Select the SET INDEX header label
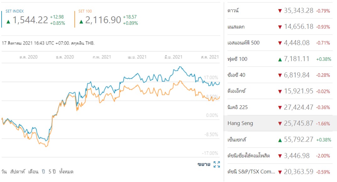 (x=15, y=11)
